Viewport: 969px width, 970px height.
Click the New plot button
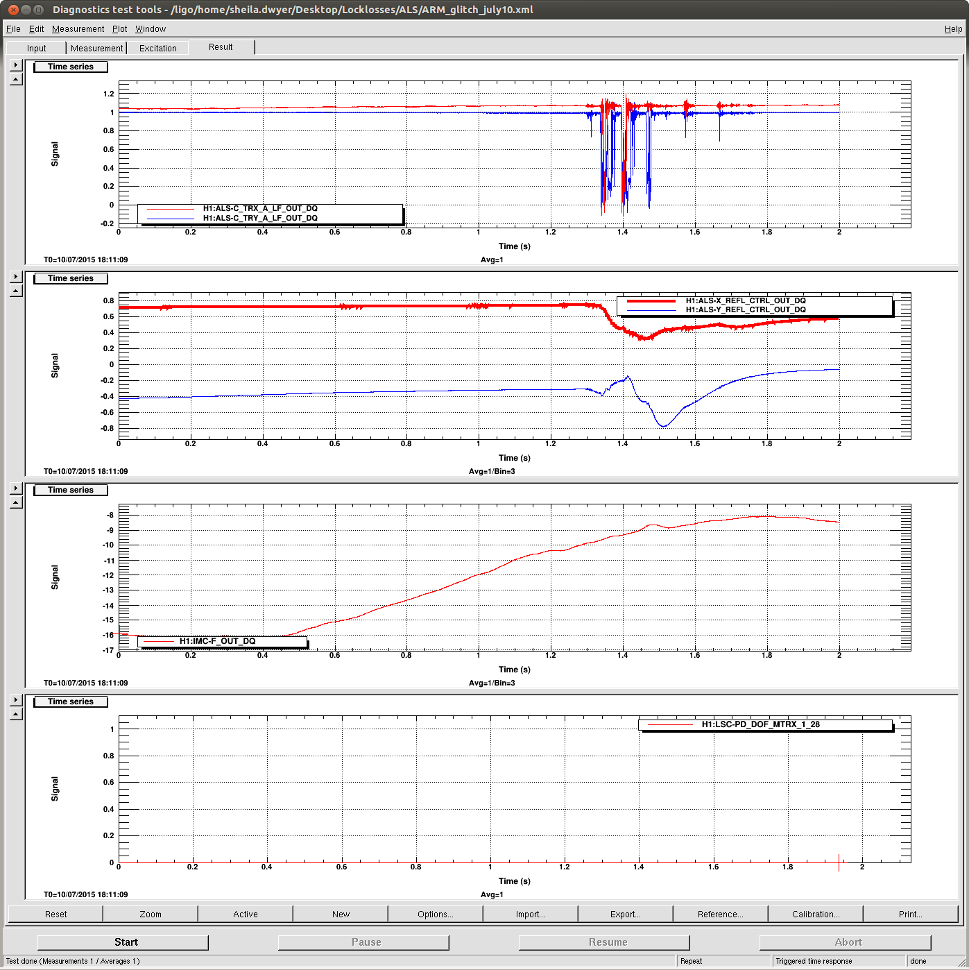tap(341, 914)
